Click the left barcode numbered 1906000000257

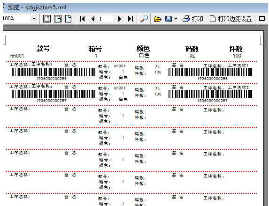tap(54, 94)
